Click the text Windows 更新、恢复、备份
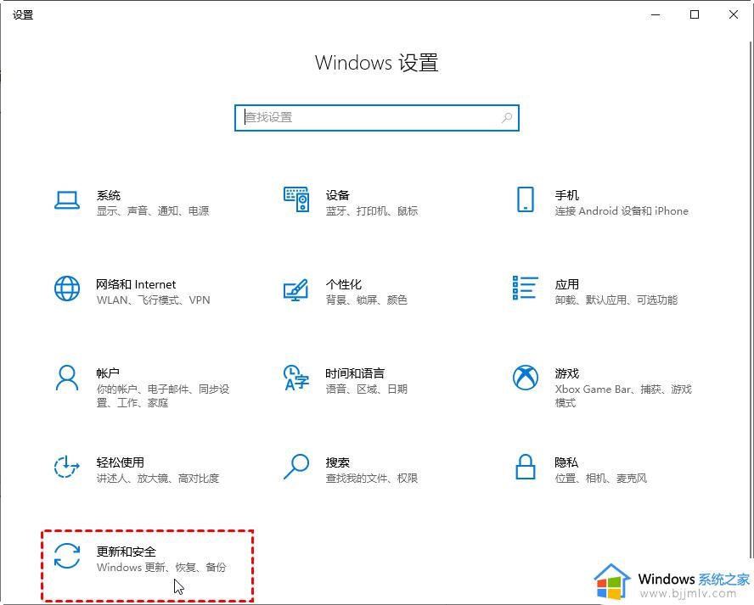Viewport: 754px width, 605px height. point(161,567)
